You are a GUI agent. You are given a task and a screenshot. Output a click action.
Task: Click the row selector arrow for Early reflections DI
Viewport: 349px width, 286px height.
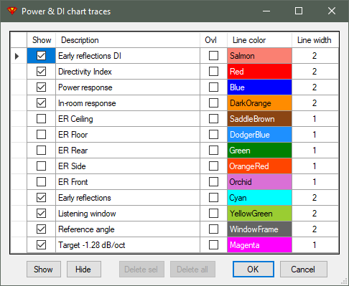[17, 56]
